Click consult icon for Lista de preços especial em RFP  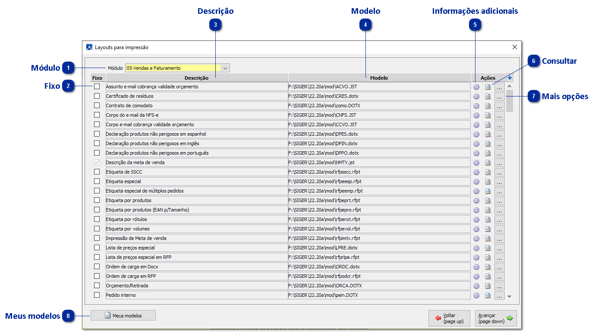[x=488, y=258]
